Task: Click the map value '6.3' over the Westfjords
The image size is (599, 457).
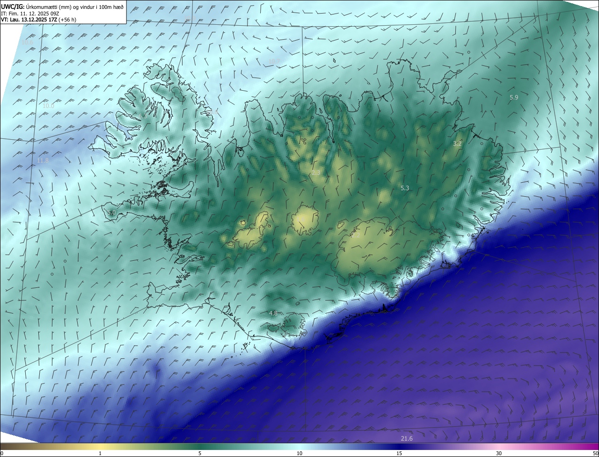Action: tap(143, 116)
